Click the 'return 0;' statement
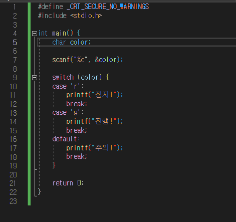Image resolution: width=236 pixels, height=222 pixels. [x=68, y=183]
